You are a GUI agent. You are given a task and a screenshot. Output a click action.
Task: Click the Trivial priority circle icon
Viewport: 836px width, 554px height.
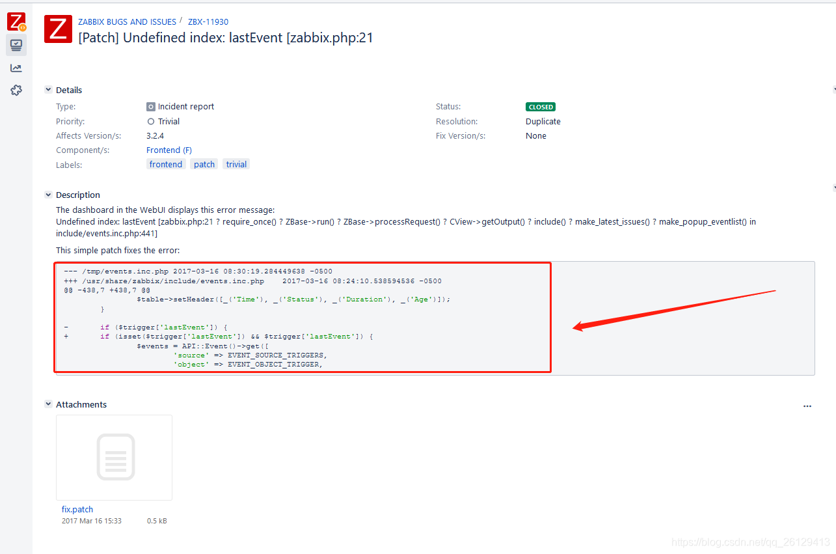151,122
